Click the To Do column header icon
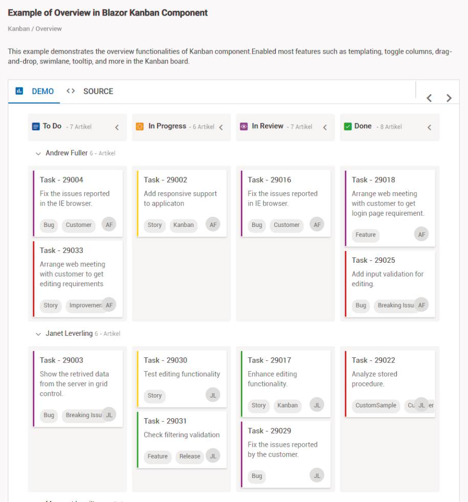Viewport: 468px width, 502px height. point(36,126)
